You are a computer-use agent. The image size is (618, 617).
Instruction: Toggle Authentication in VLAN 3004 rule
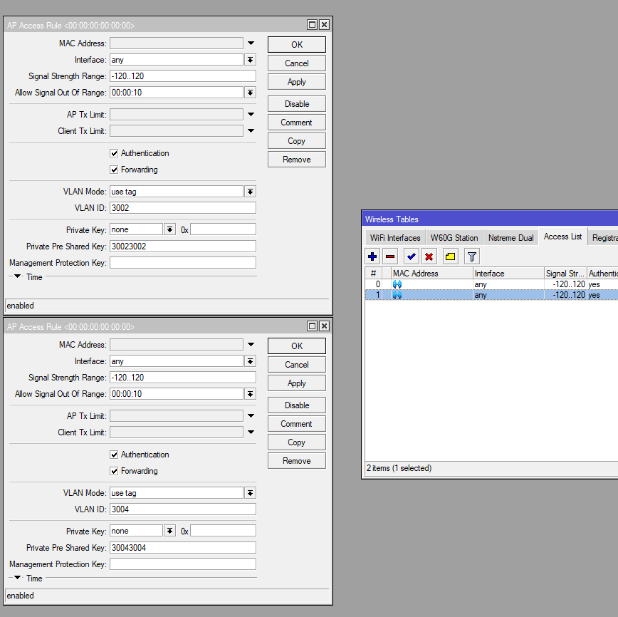[x=114, y=455]
